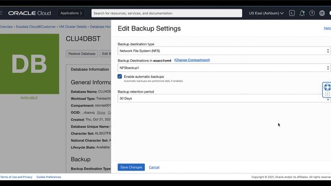Click the General Information heading

coord(91,82)
